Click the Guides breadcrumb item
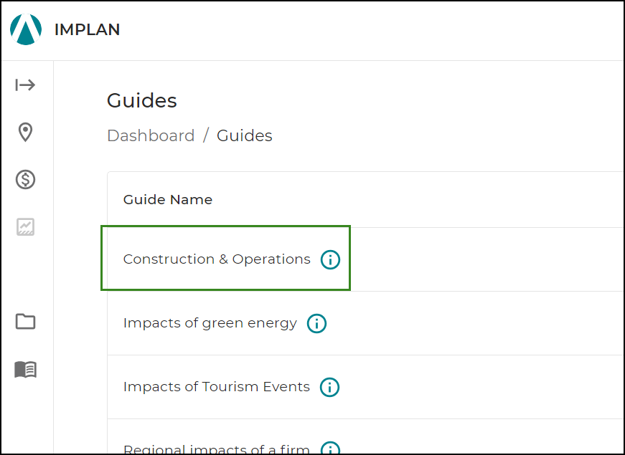Viewport: 625px width, 455px height. point(244,135)
